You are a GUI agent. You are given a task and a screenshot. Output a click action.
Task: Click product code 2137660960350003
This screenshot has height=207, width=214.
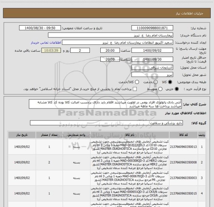184,178
